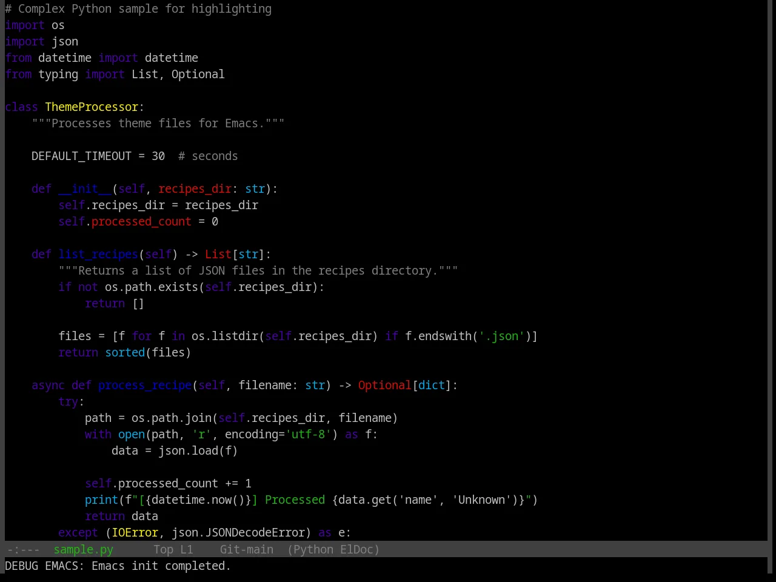Click the -:--- buffer status indicator
The height and width of the screenshot is (582, 776).
pyautogui.click(x=23, y=549)
